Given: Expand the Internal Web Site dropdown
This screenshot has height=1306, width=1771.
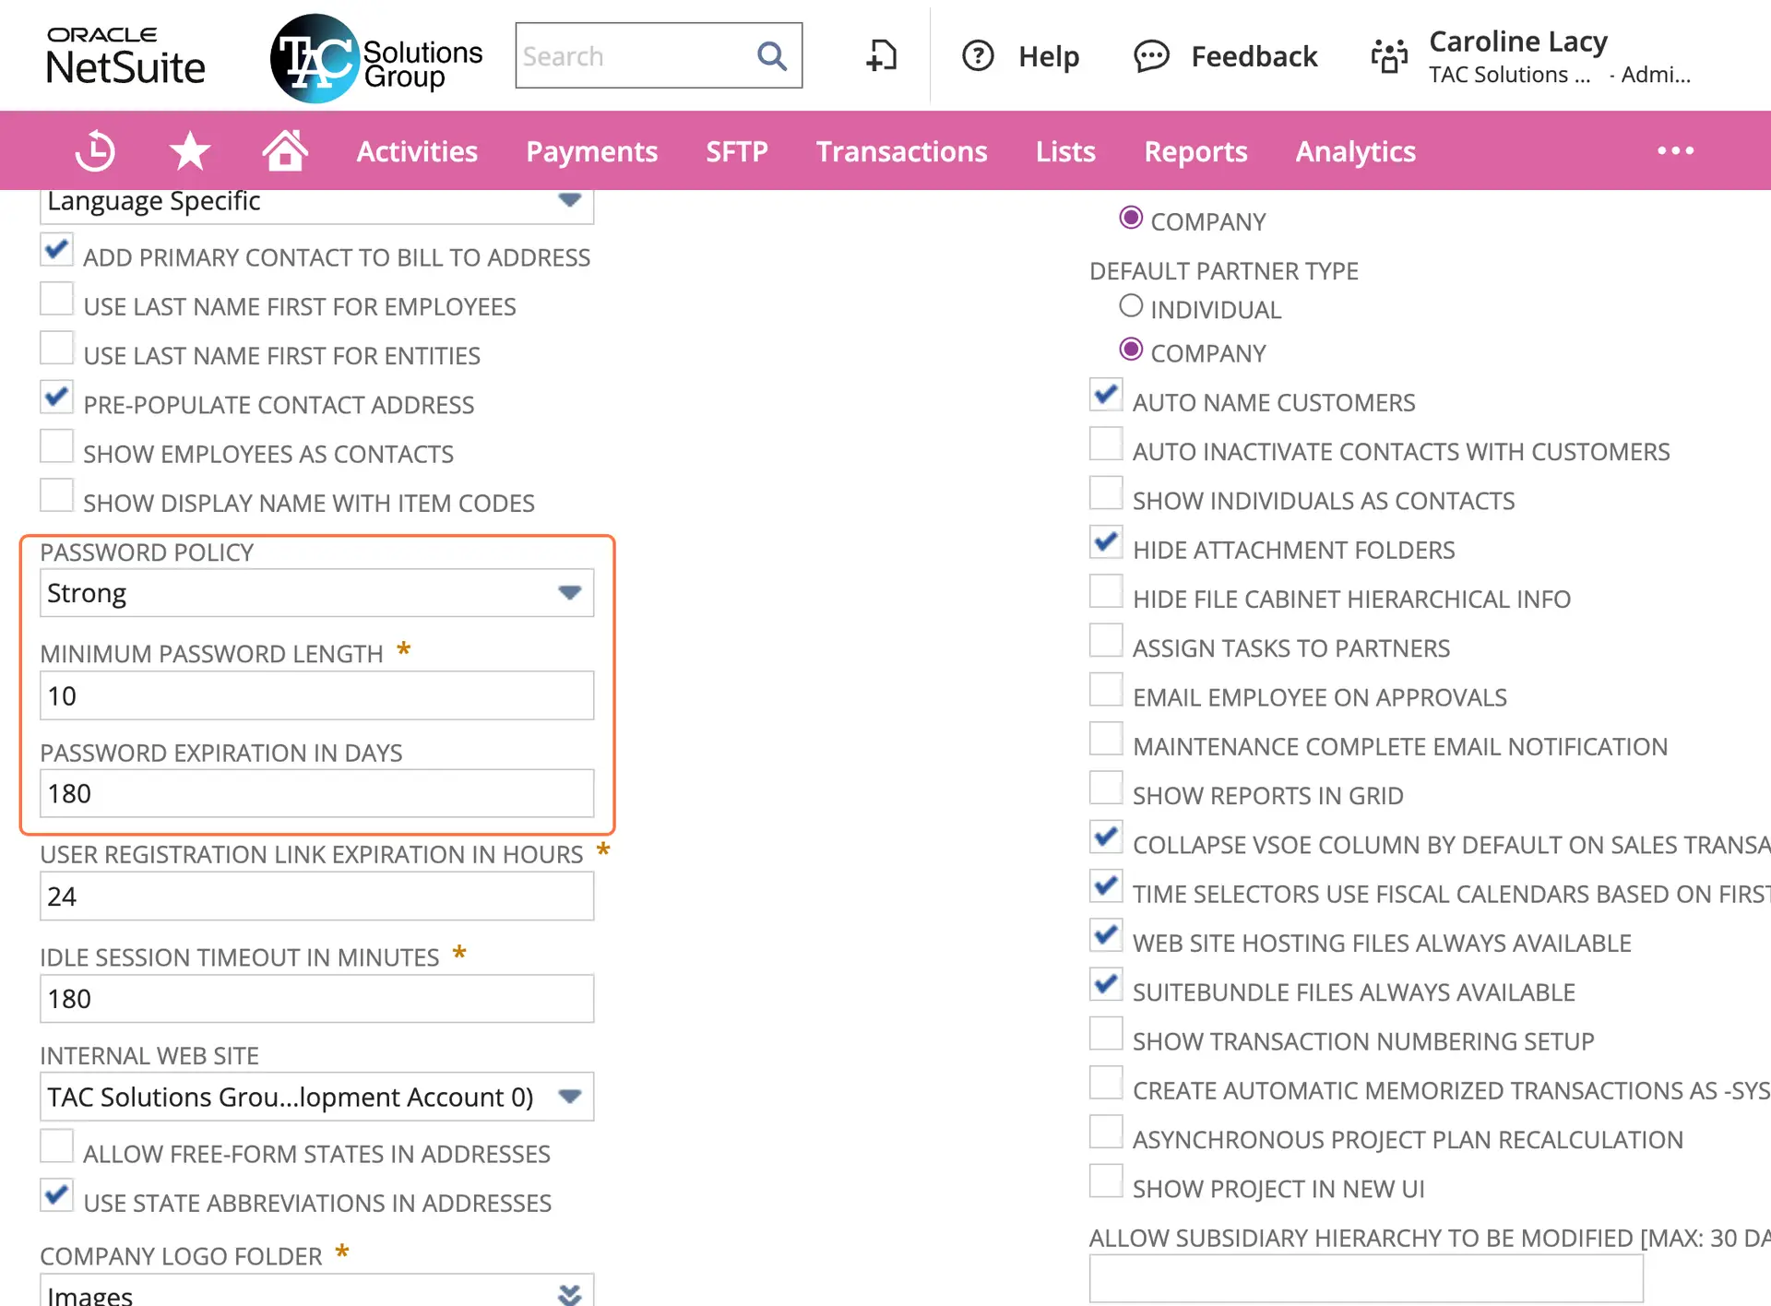Looking at the screenshot, I should pyautogui.click(x=569, y=1097).
